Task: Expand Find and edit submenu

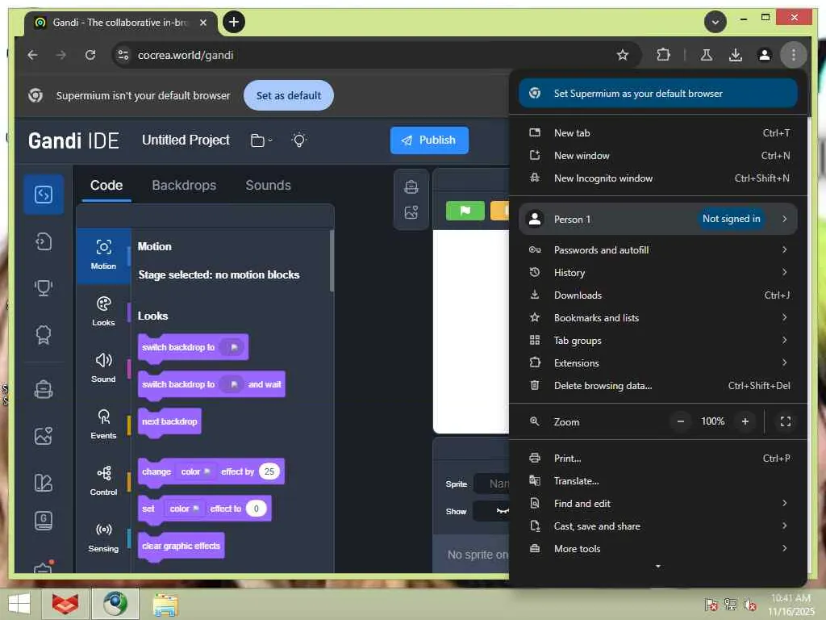Action: 784,503
